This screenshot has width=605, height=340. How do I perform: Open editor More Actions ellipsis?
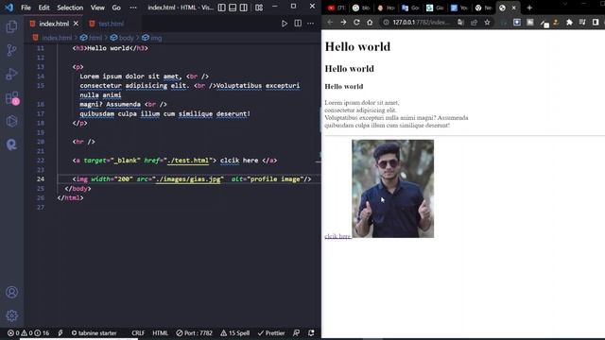(311, 24)
